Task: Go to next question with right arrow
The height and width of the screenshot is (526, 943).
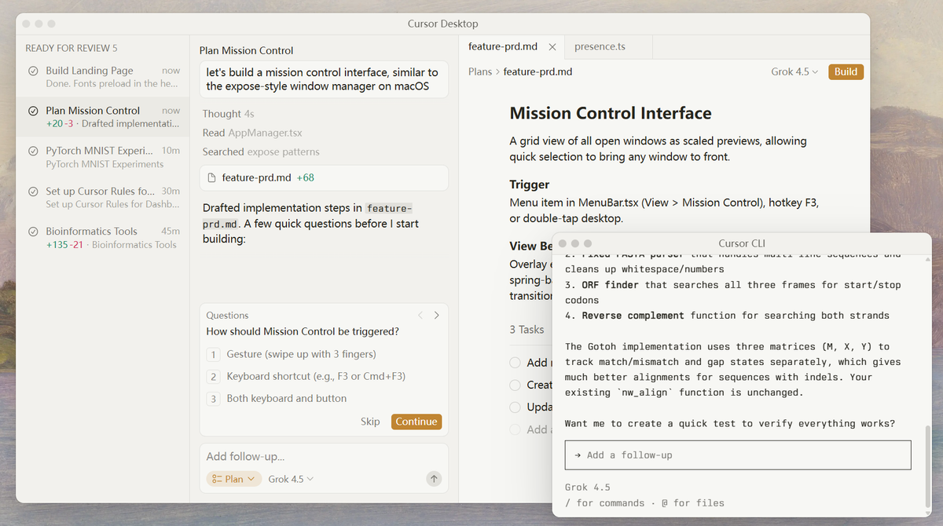Action: tap(437, 315)
